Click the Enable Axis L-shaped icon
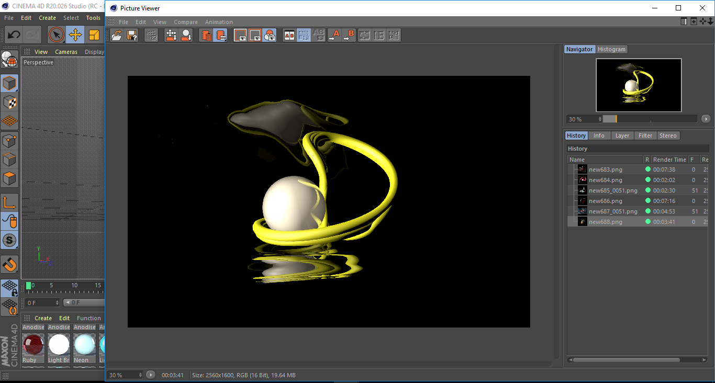715x383 pixels. tap(9, 202)
